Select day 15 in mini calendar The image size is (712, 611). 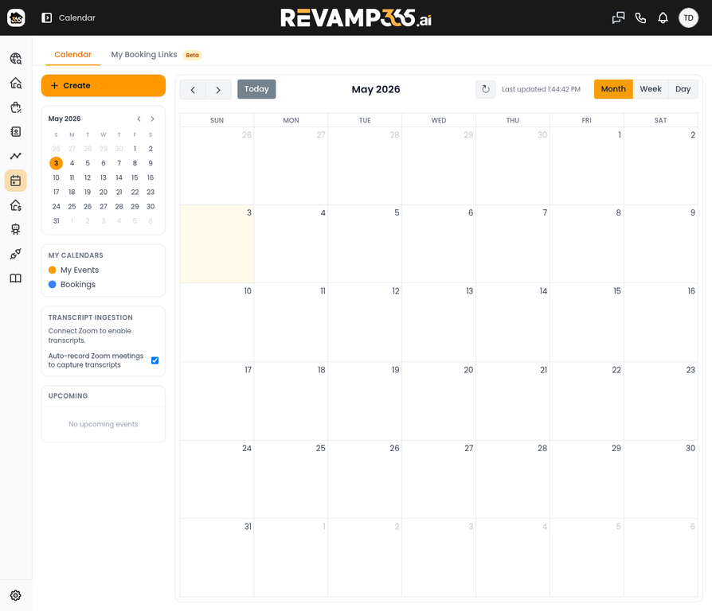(135, 177)
